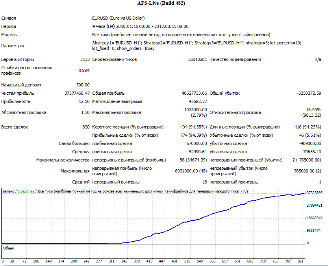Viewport: 328px width, 266px height.
Task: Click the expected payoff value 45582.27
Action: (x=198, y=101)
